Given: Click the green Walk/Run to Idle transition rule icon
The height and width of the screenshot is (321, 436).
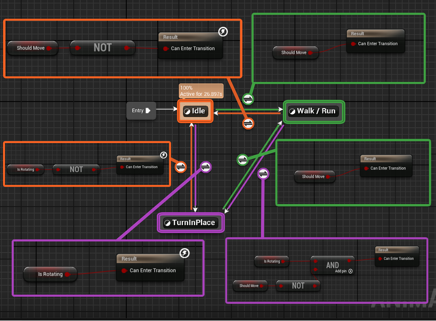Looking at the screenshot, I should pos(248,99).
